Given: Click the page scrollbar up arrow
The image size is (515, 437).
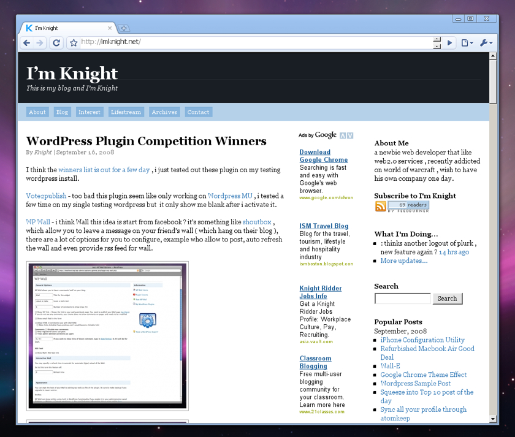Looking at the screenshot, I should tap(493, 56).
